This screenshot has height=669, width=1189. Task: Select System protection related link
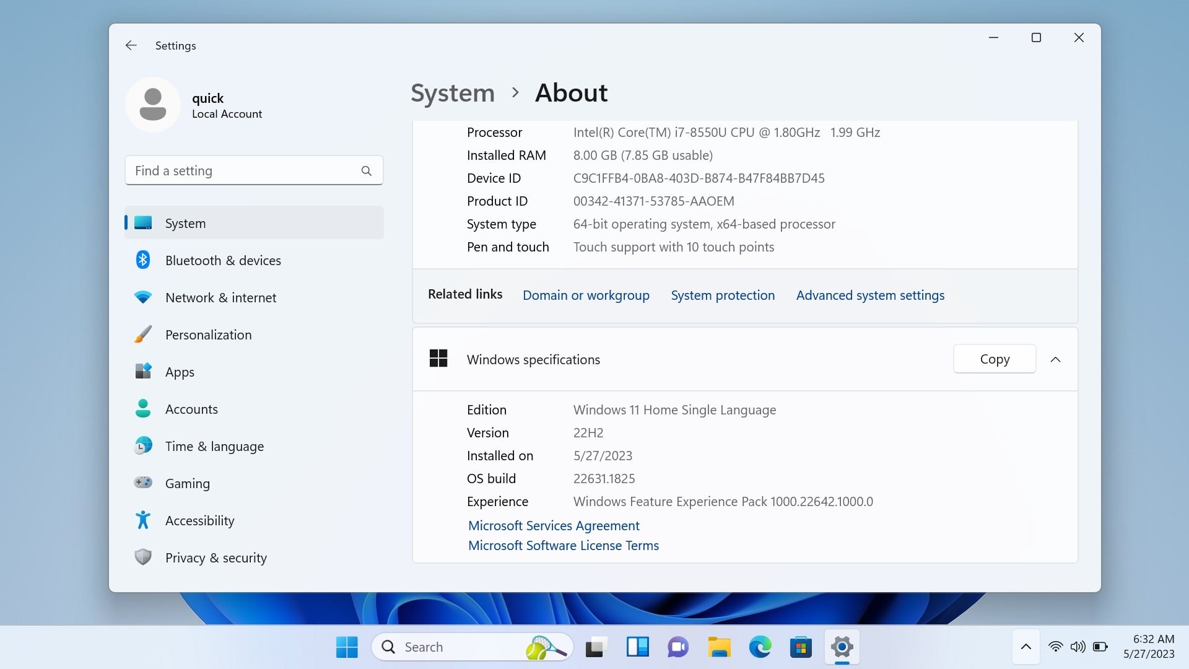[x=723, y=295]
